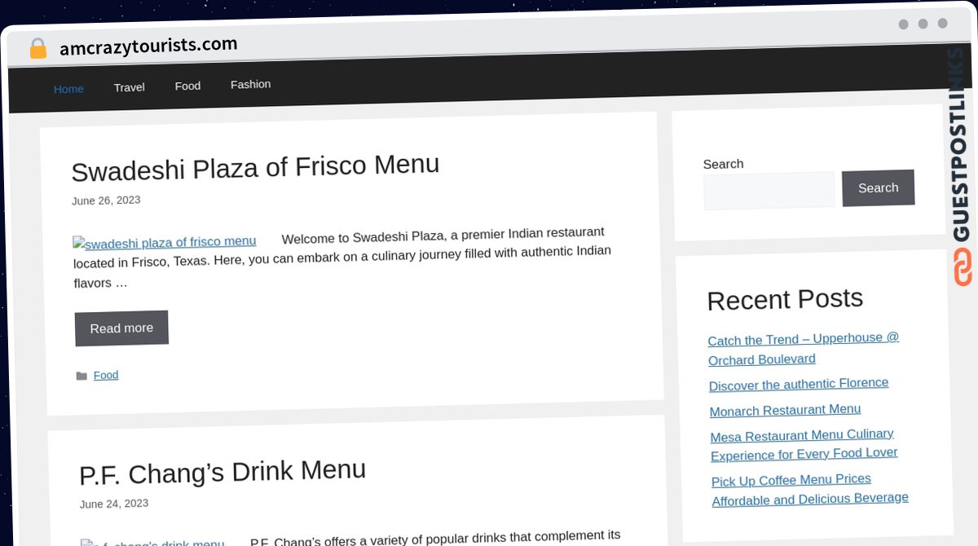The height and width of the screenshot is (546, 978).
Task: Click the padlock icon beside the URL
Action: click(x=37, y=49)
